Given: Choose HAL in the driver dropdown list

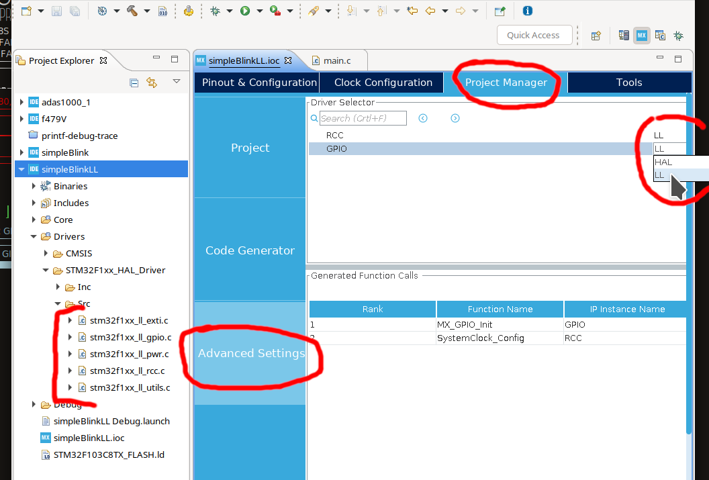Looking at the screenshot, I should tap(681, 162).
